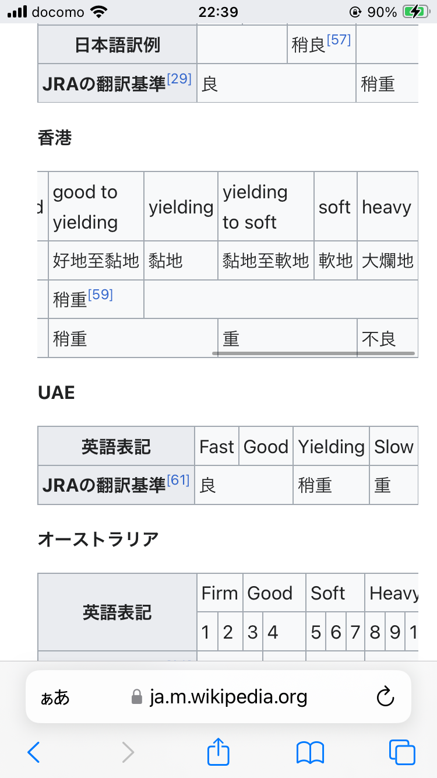Tap the lock icon beside the URL
The image size is (437, 778).
(x=137, y=697)
